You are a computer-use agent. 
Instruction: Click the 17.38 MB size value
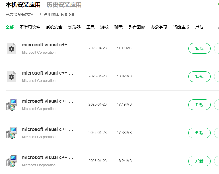[124, 132]
